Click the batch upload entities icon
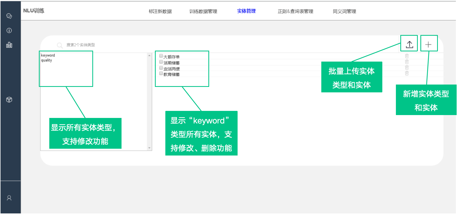 pos(409,44)
